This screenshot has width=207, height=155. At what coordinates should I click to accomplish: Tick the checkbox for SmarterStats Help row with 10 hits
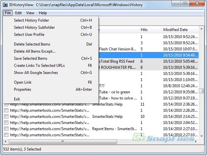[x=6, y=117]
